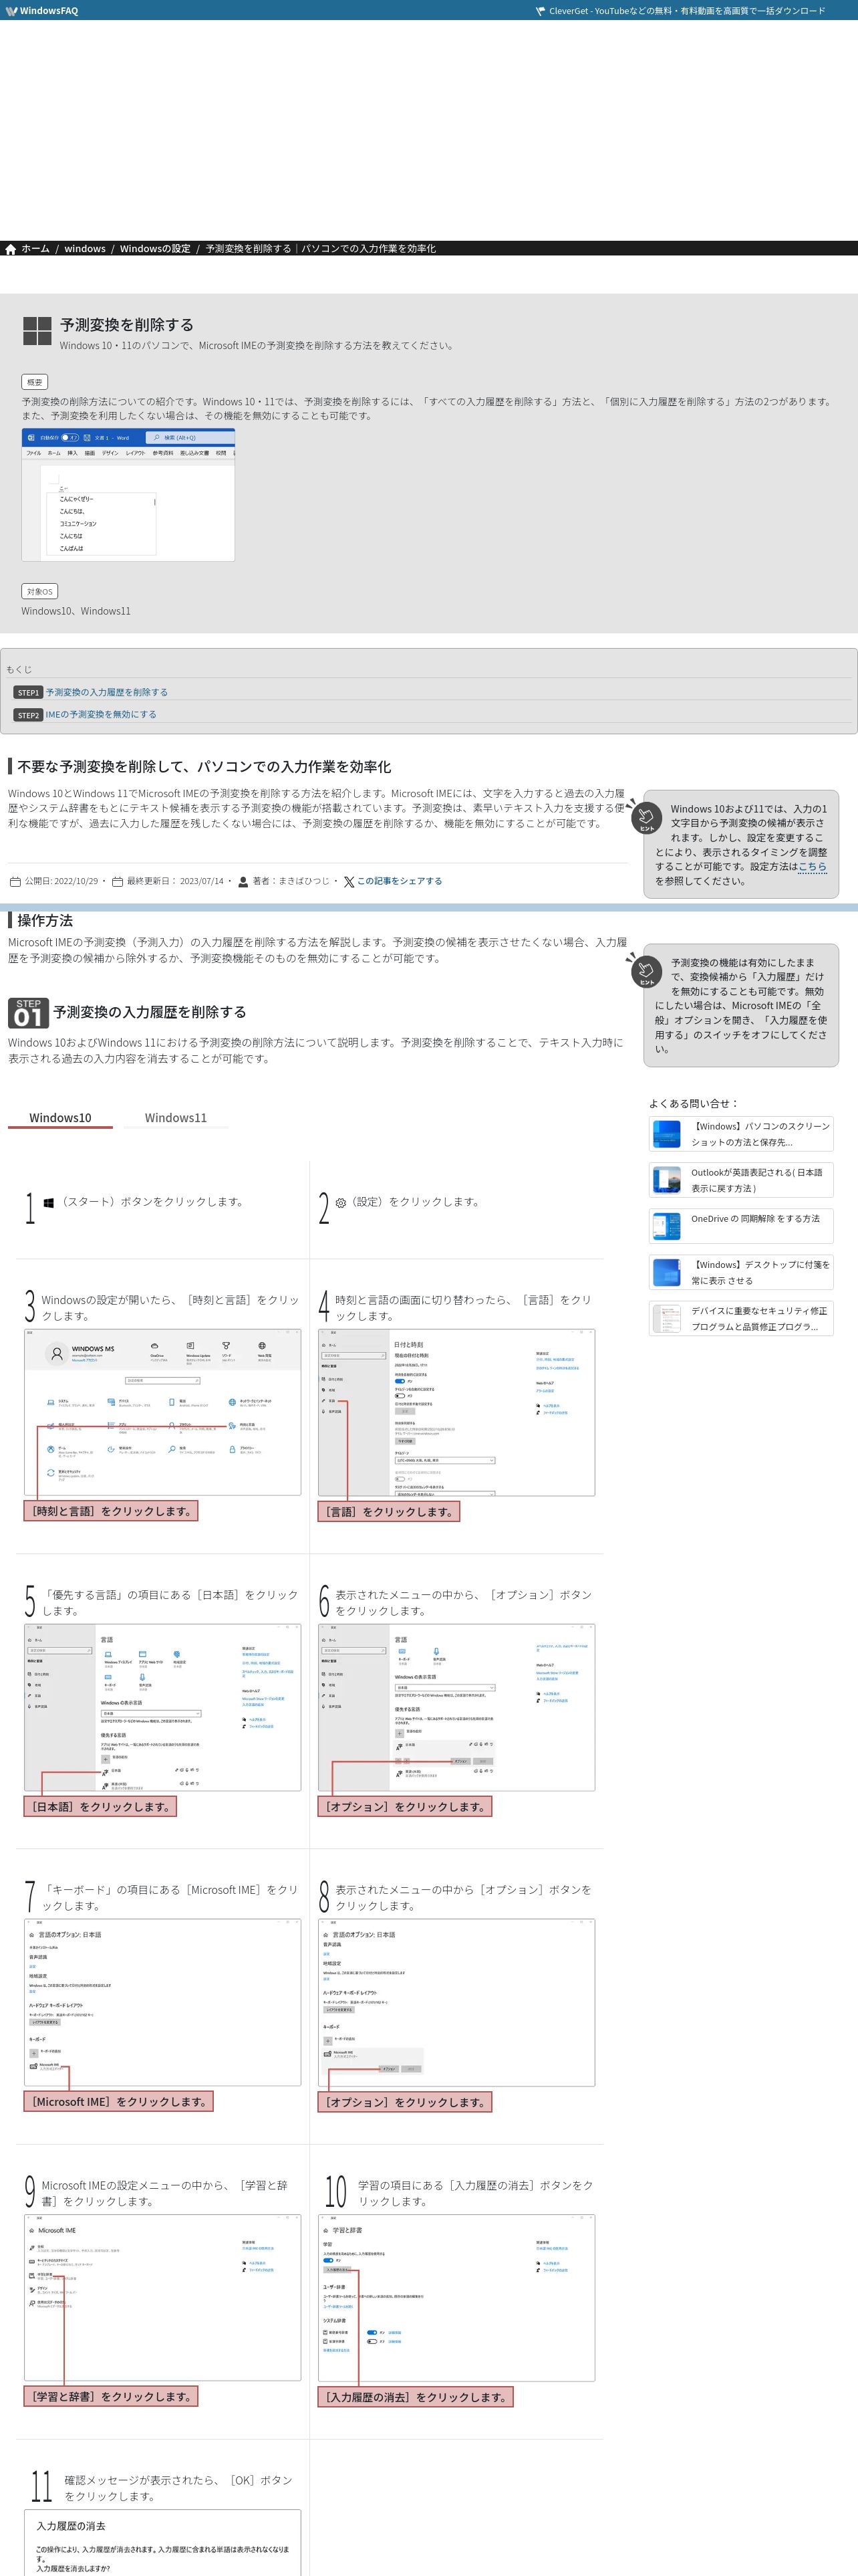Open step 5 日本語 language screenshot
Screen dimensions: 858x2576
pos(163,1707)
